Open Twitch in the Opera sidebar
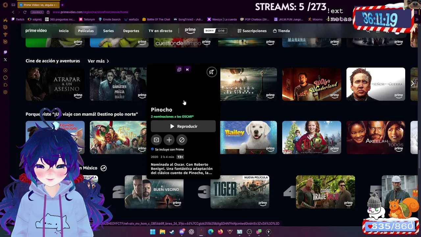The width and height of the screenshot is (421, 237). pyautogui.click(x=5, y=52)
